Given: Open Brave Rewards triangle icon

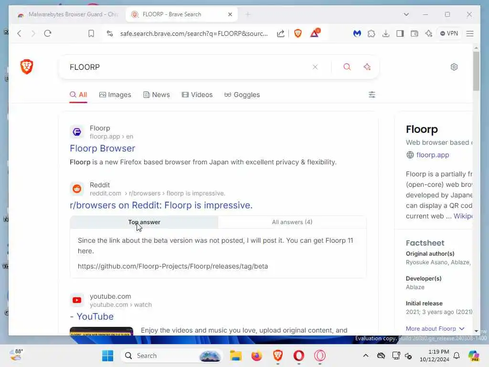Looking at the screenshot, I should [x=315, y=33].
